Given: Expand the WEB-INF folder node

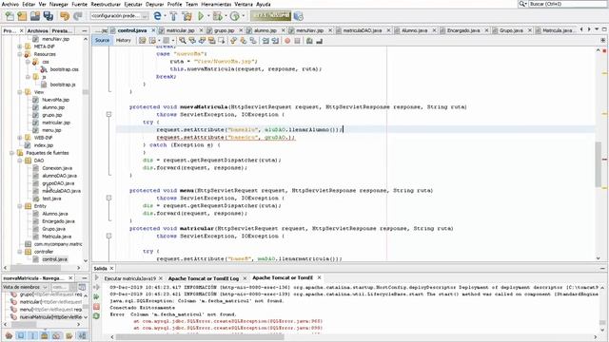Looking at the screenshot, I should 20,138.
